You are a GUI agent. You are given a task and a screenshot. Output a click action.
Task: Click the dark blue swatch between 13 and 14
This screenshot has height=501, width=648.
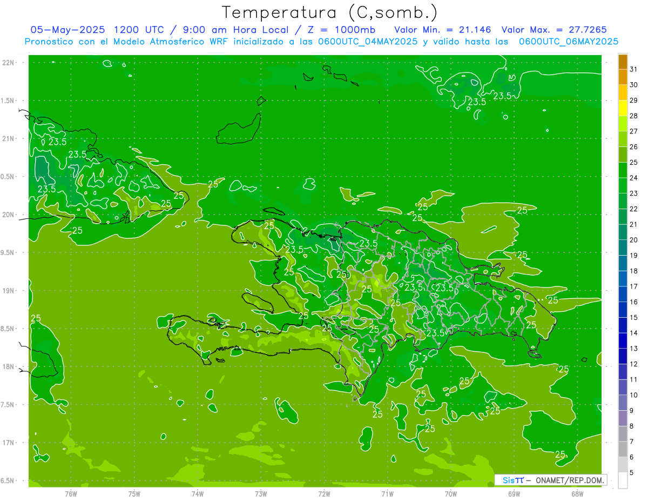[x=623, y=341]
